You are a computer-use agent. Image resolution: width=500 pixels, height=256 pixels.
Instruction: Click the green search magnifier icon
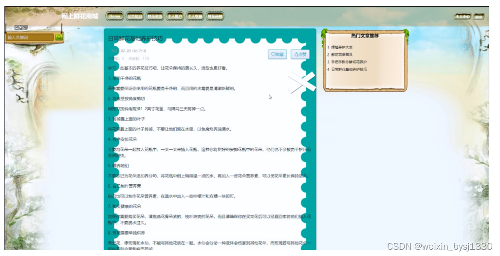(59, 38)
